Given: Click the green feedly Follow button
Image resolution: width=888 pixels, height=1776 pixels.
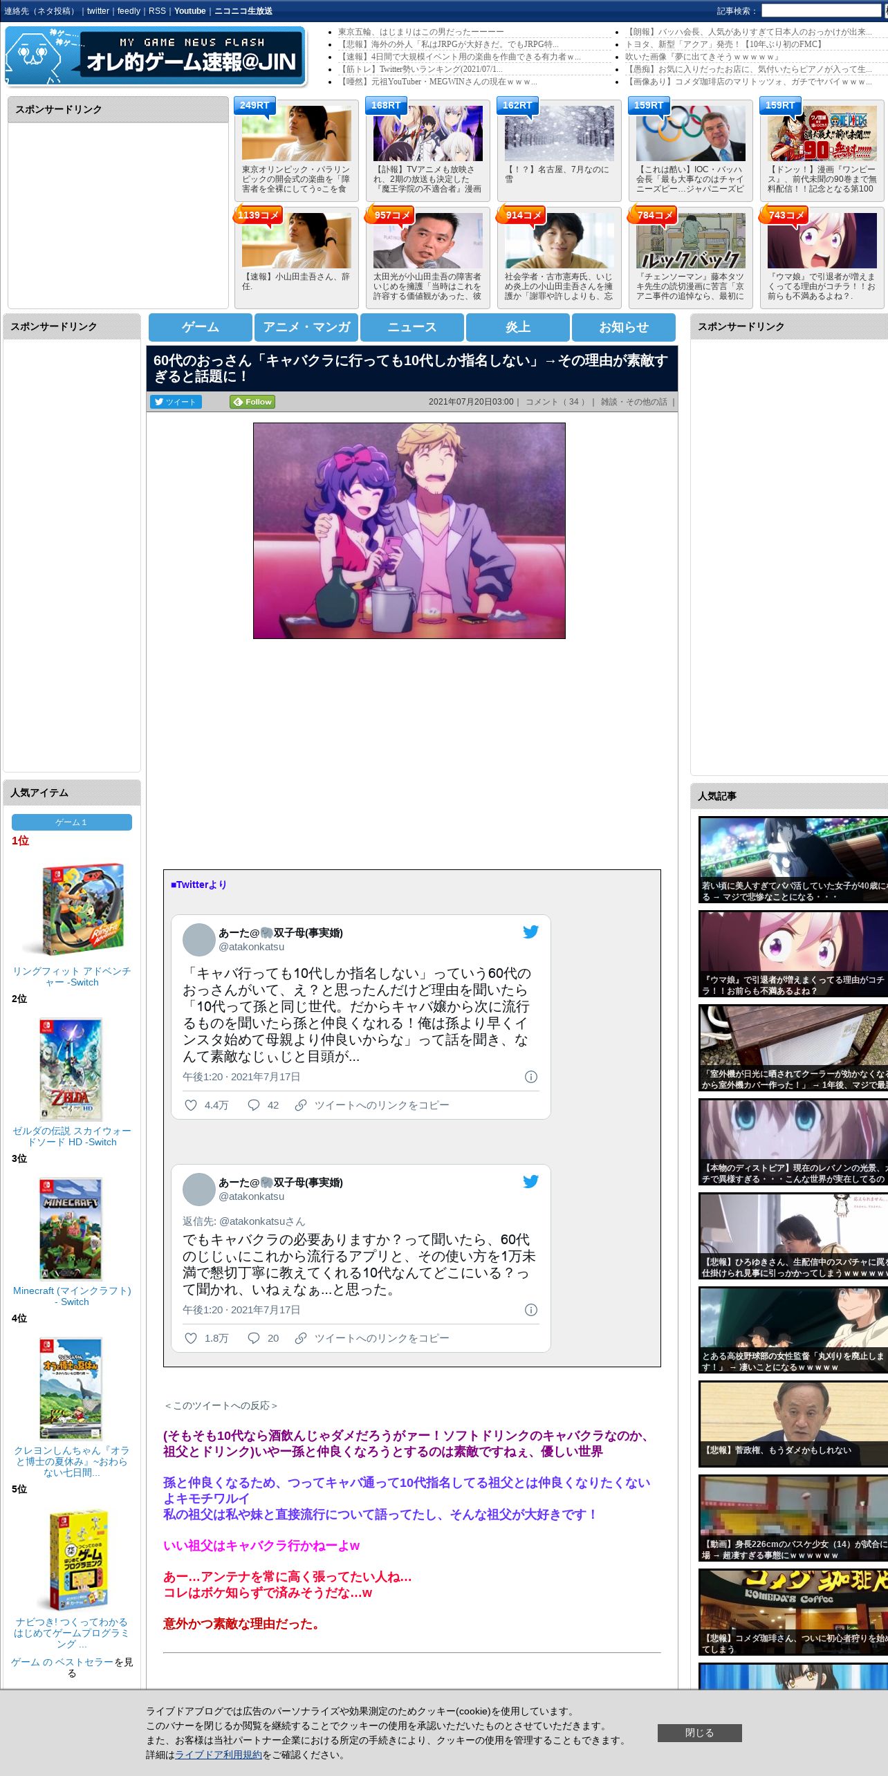Looking at the screenshot, I should (x=252, y=402).
